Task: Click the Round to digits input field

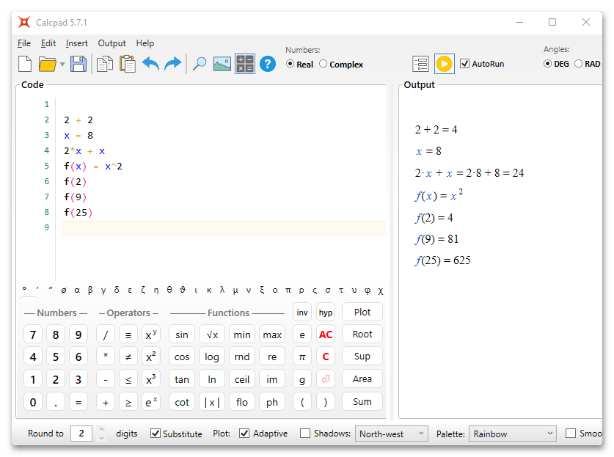Action: click(81, 434)
